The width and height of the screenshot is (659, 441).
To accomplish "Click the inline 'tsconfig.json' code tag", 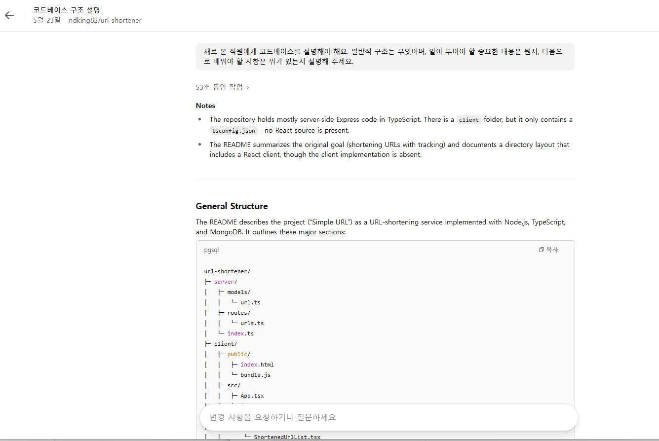I will pos(233,131).
